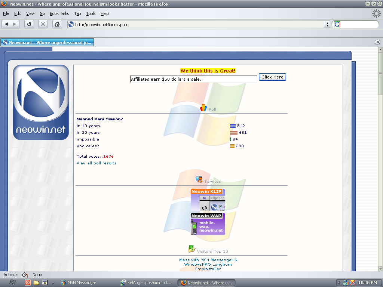Viewport: 383px width, 287px height.
Task: Click the Visitors Top 10 icon
Action: point(191,249)
